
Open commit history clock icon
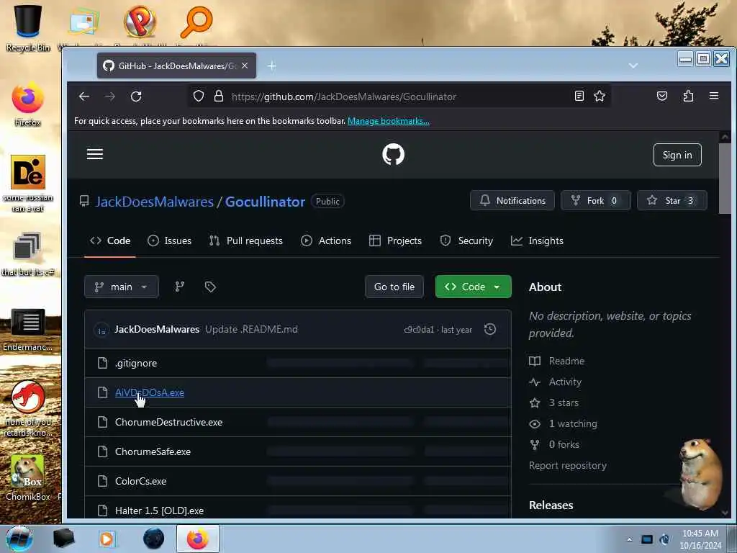pos(489,329)
